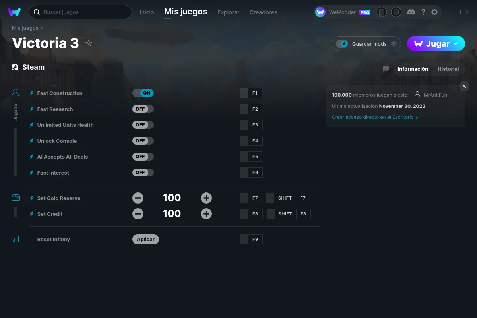The height and width of the screenshot is (318, 477).
Task: Click the Mis juegos breadcrumb
Action: click(25, 28)
